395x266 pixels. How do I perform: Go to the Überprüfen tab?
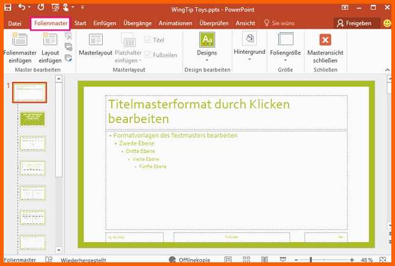pyautogui.click(x=213, y=23)
